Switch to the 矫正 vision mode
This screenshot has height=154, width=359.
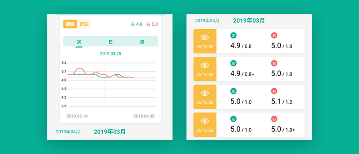click(x=84, y=24)
